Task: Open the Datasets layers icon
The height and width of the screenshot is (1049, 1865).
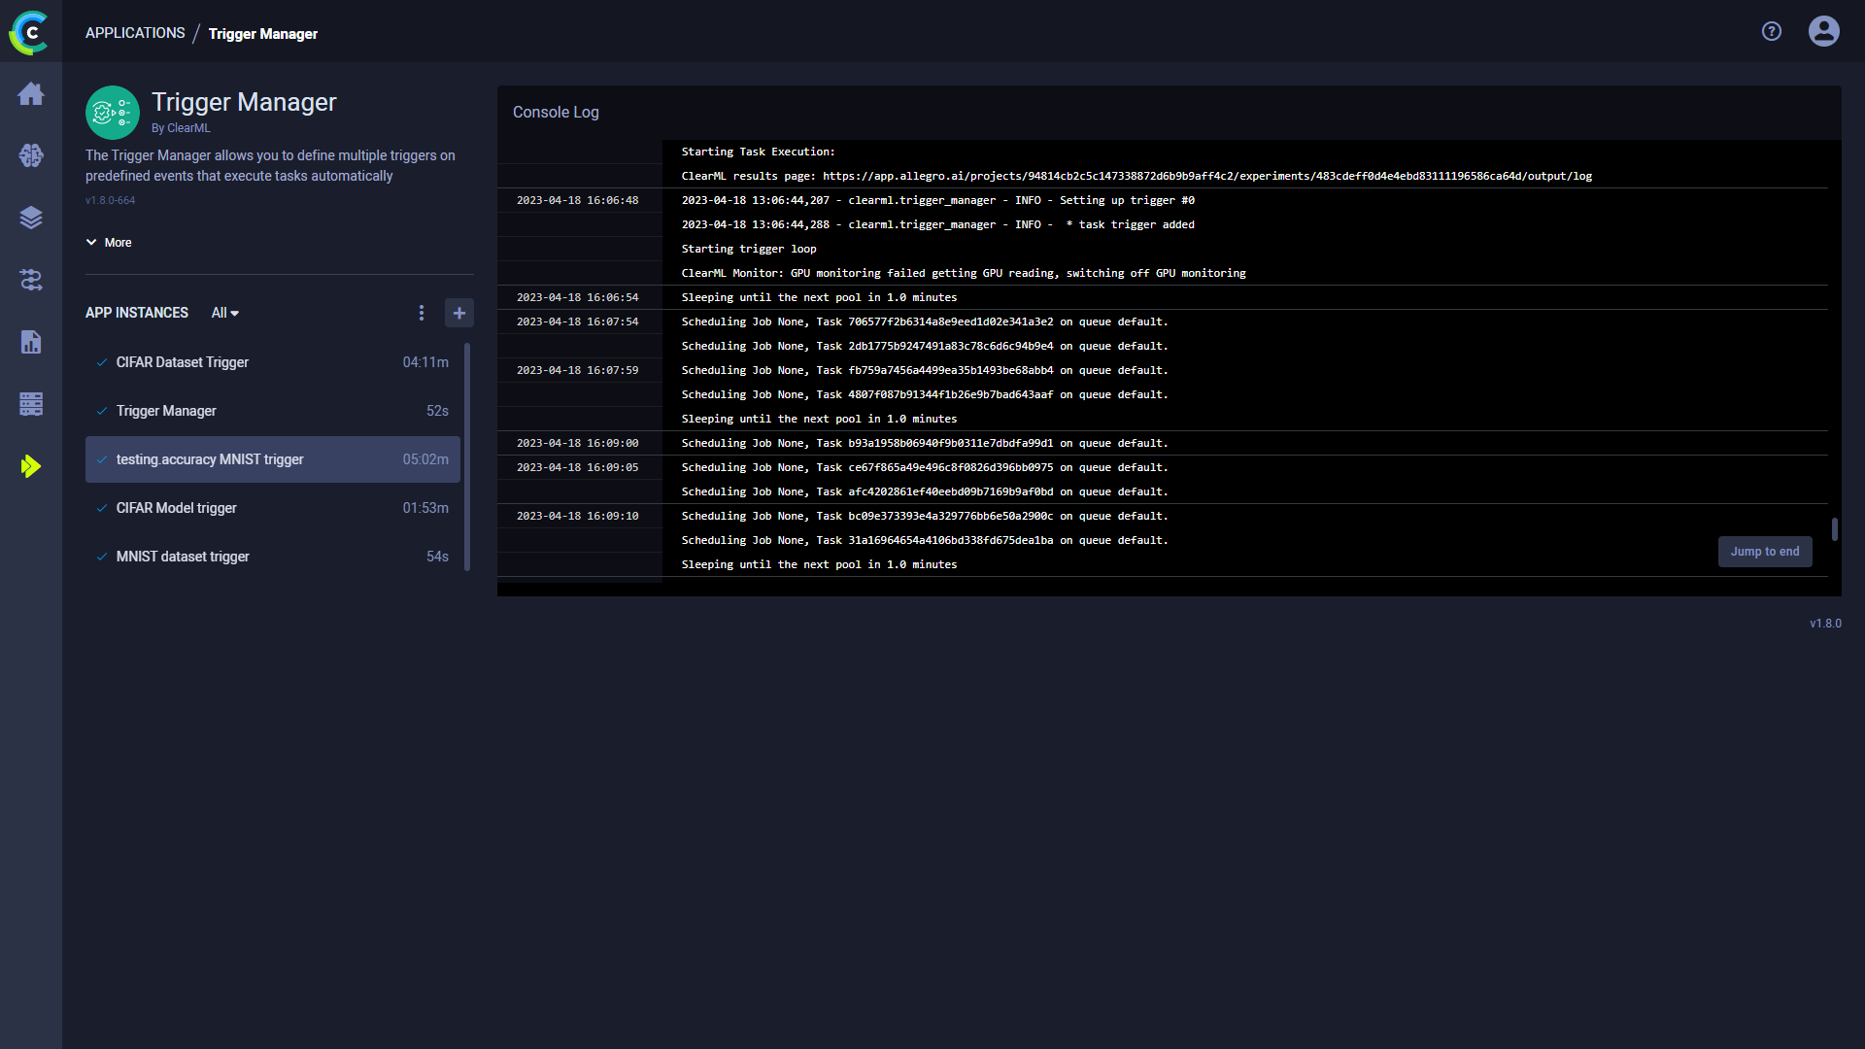Action: pyautogui.click(x=31, y=218)
